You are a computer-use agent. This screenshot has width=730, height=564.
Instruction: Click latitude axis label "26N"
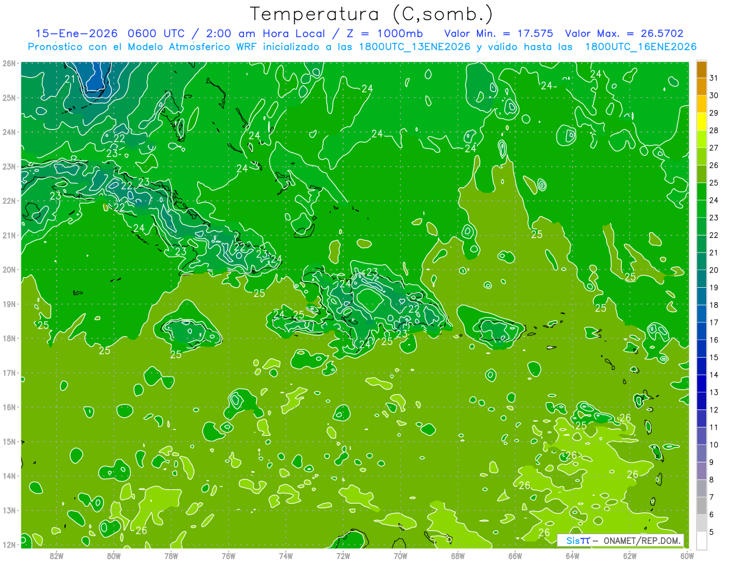pyautogui.click(x=9, y=63)
